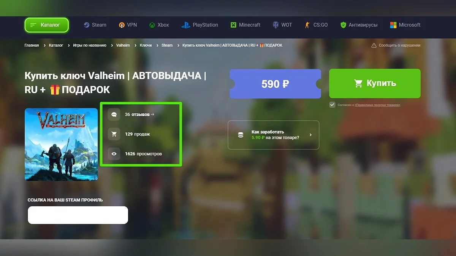Open the Антивирусы category tab

359,25
